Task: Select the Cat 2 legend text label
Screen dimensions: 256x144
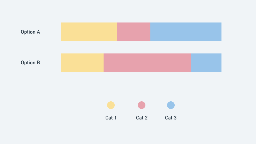Action: point(142,118)
